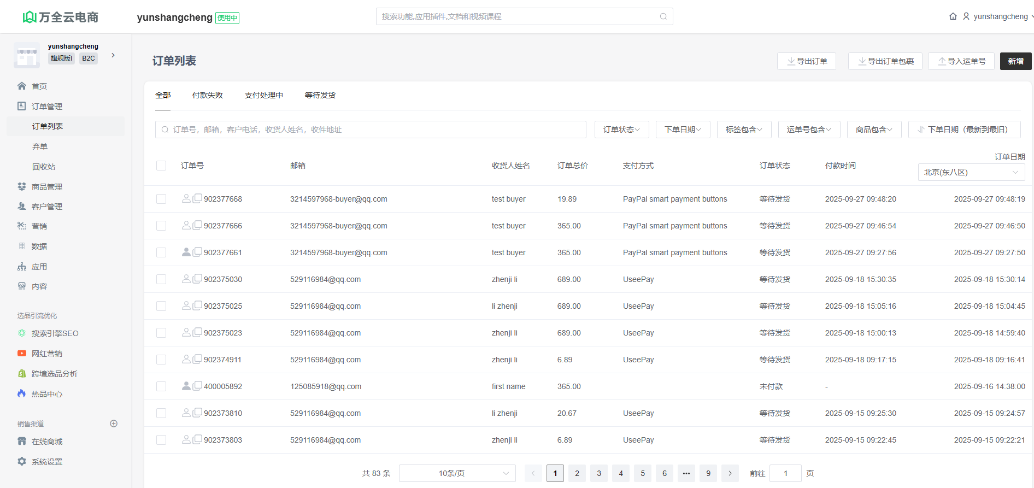The width and height of the screenshot is (1034, 488).
Task: Select checkbox for order 902375030
Action: pos(161,279)
